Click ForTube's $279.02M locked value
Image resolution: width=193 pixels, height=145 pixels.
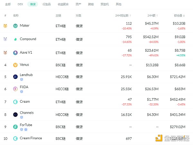pos(178,127)
